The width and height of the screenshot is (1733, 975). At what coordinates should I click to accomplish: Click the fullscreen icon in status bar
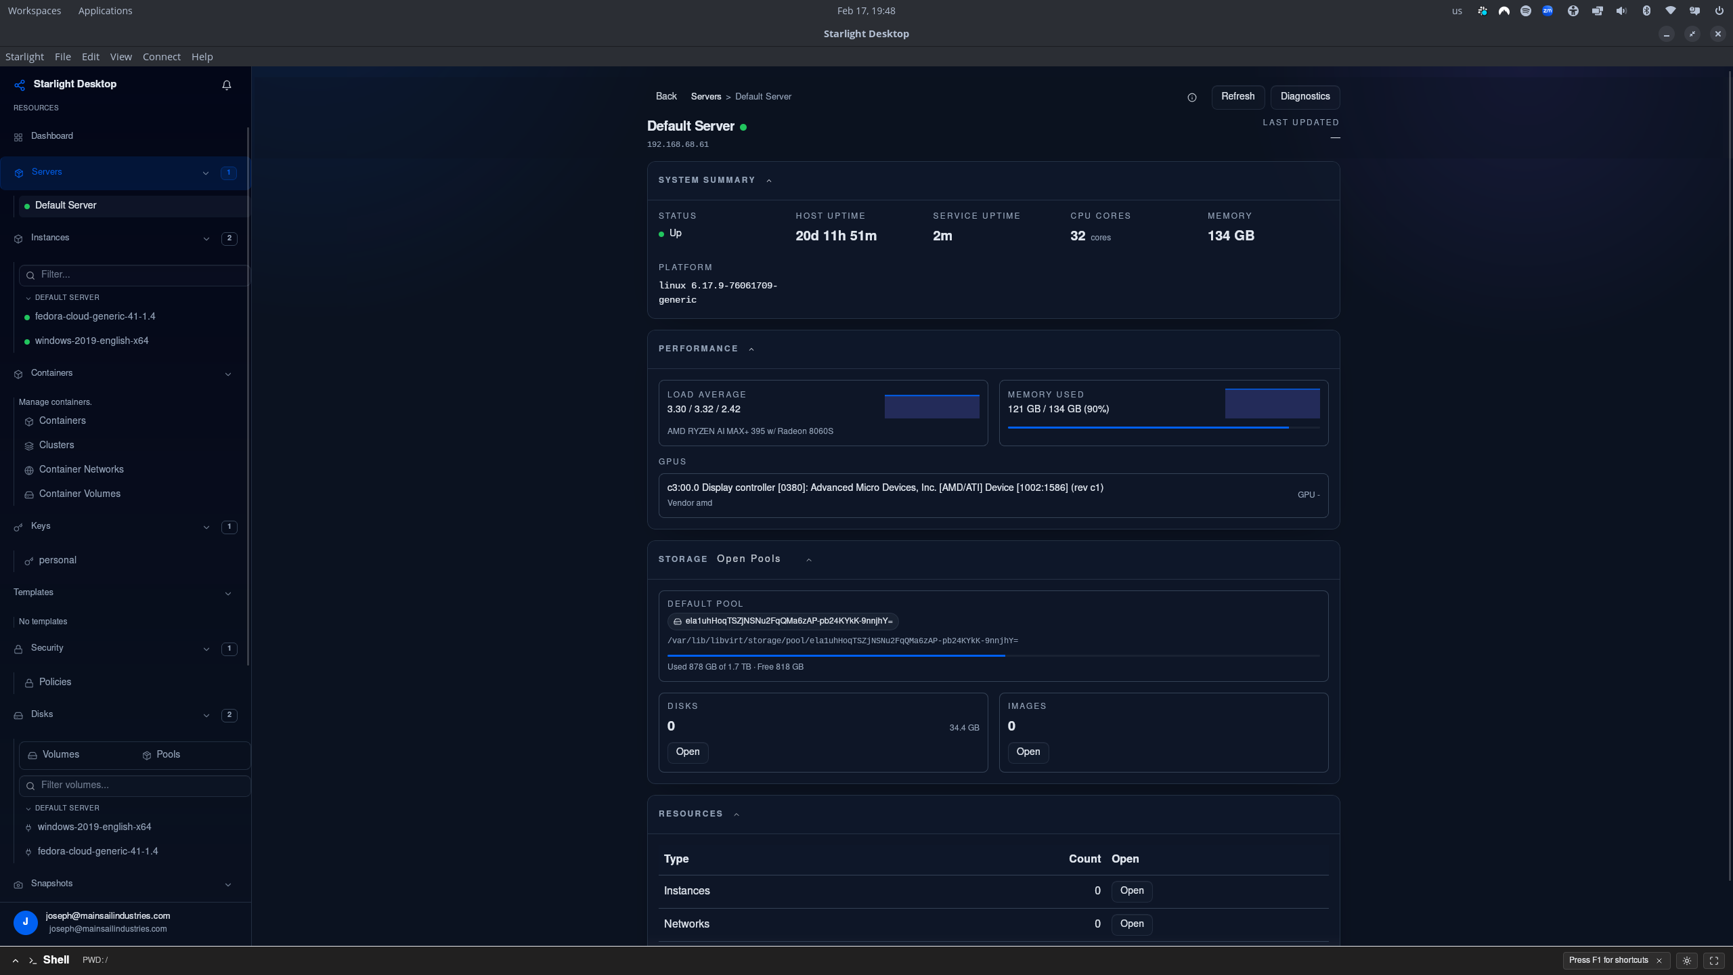(x=1714, y=961)
